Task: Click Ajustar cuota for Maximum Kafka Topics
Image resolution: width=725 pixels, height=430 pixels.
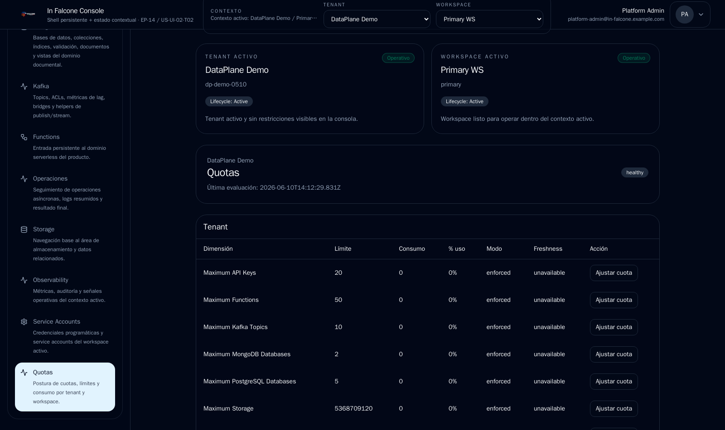Action: (x=614, y=327)
